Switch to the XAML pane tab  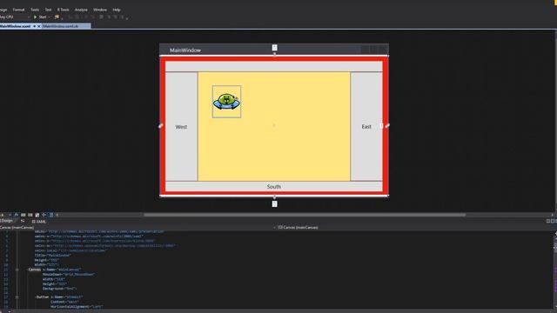point(39,222)
